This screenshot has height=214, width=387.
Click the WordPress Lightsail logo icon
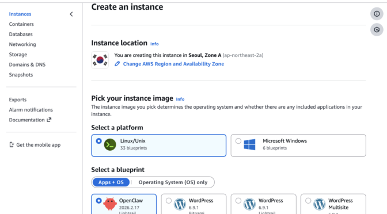pyautogui.click(x=249, y=204)
